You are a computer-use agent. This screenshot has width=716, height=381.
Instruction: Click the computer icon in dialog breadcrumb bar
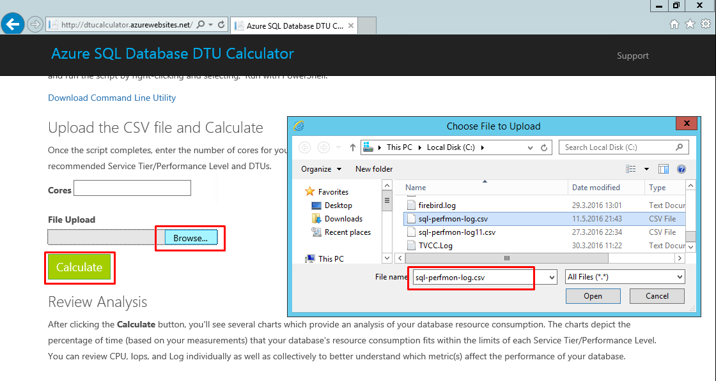pyautogui.click(x=368, y=147)
